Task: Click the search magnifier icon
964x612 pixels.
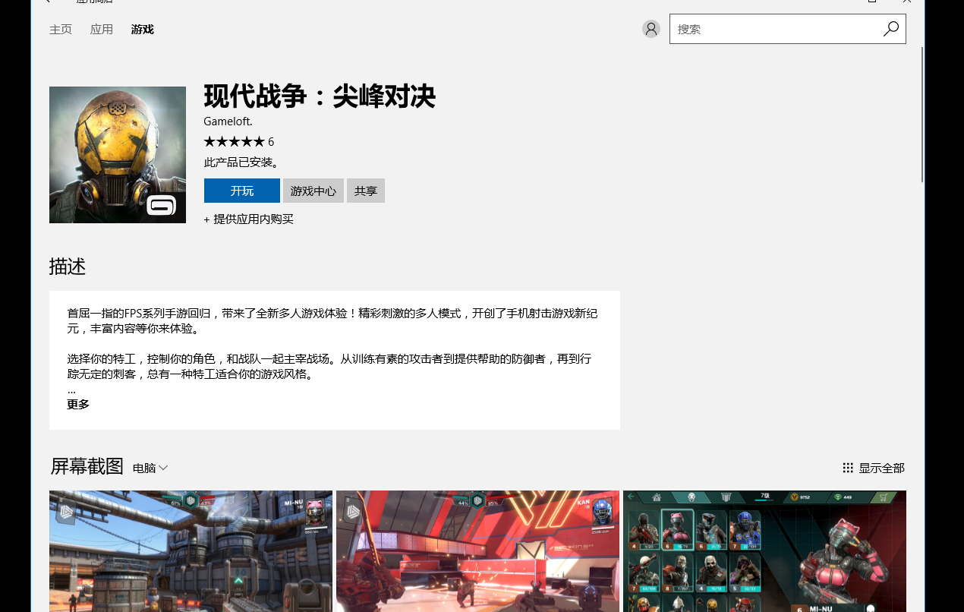Action: point(890,29)
